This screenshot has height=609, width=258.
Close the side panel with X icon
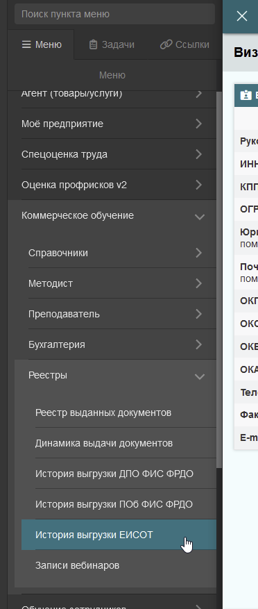click(x=242, y=16)
